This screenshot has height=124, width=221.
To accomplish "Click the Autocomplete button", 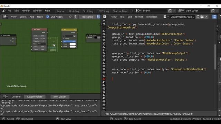I will pos(35,96).
